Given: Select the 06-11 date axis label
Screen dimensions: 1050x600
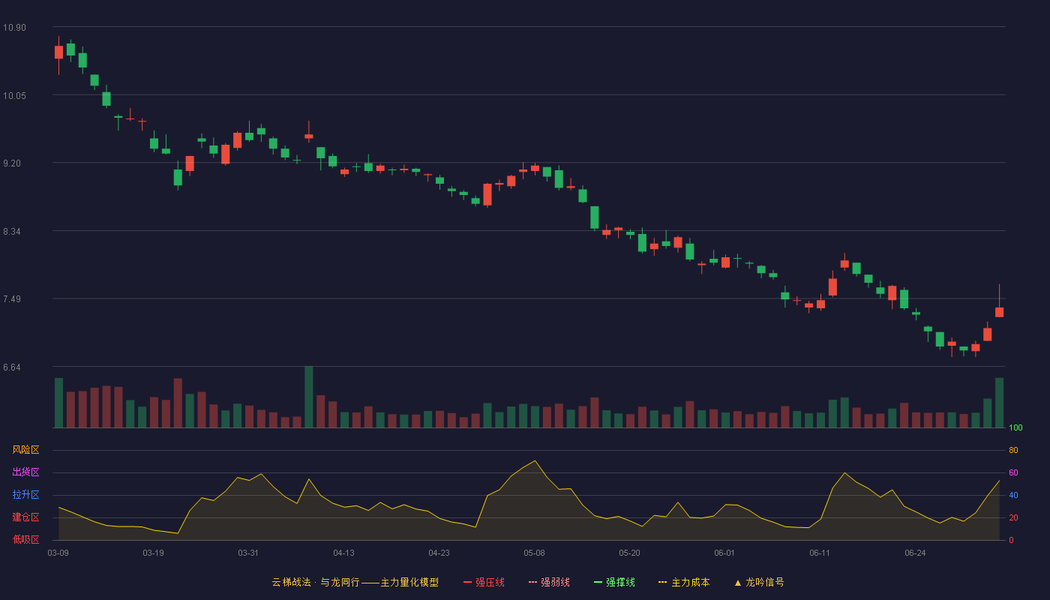Looking at the screenshot, I should [x=820, y=553].
